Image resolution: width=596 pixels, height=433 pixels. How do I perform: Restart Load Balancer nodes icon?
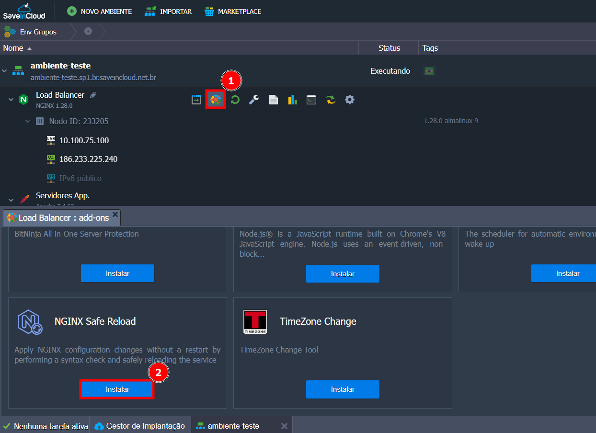pyautogui.click(x=235, y=100)
